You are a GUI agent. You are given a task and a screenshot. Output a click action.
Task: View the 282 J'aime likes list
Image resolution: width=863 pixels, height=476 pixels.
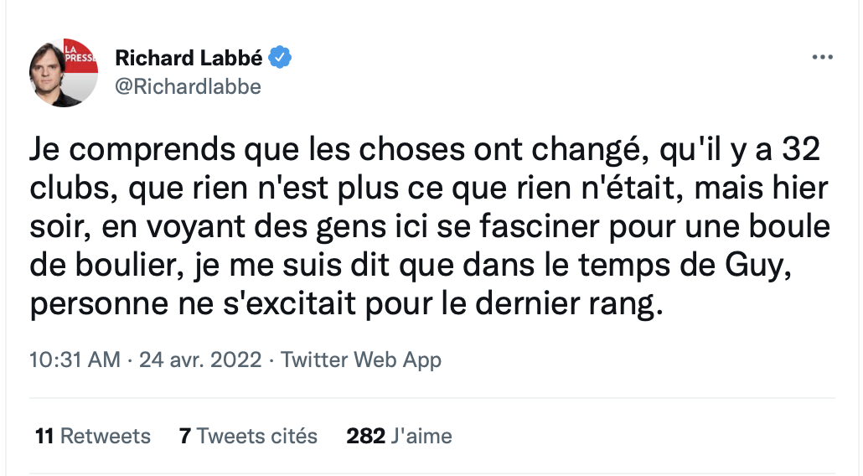point(399,436)
